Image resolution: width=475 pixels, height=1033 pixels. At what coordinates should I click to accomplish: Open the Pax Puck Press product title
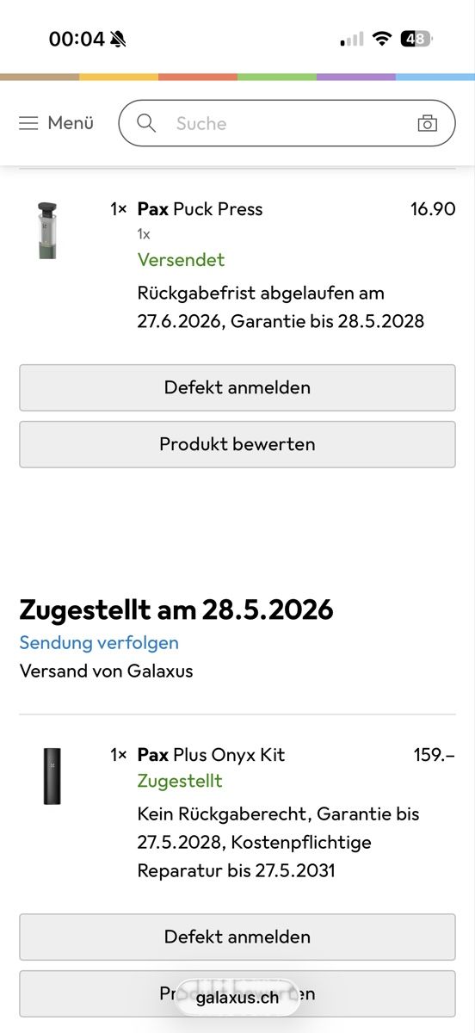pos(200,208)
